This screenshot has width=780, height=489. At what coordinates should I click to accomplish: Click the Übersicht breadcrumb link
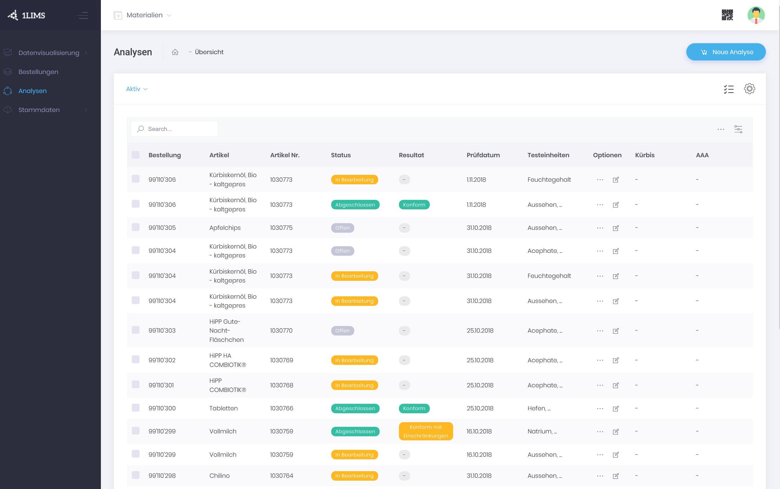(x=209, y=51)
